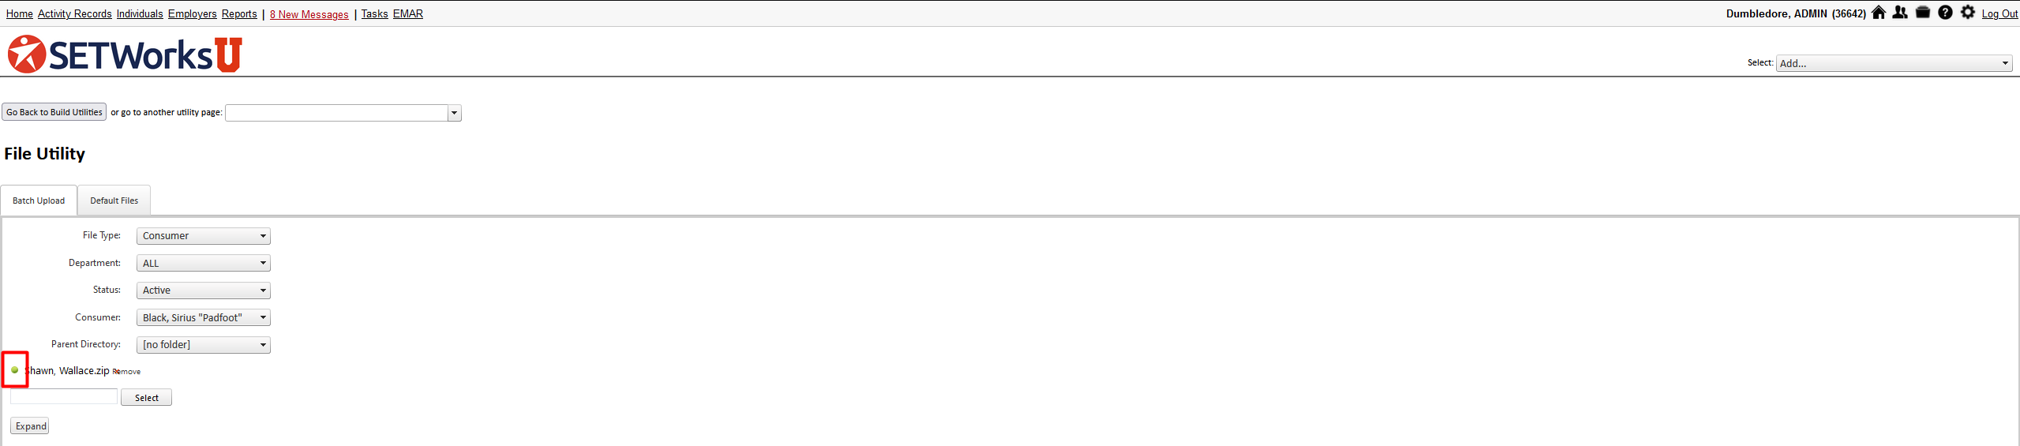Open the Department dropdown set to ALL
Screen dimensions: 2020x446
pos(204,263)
